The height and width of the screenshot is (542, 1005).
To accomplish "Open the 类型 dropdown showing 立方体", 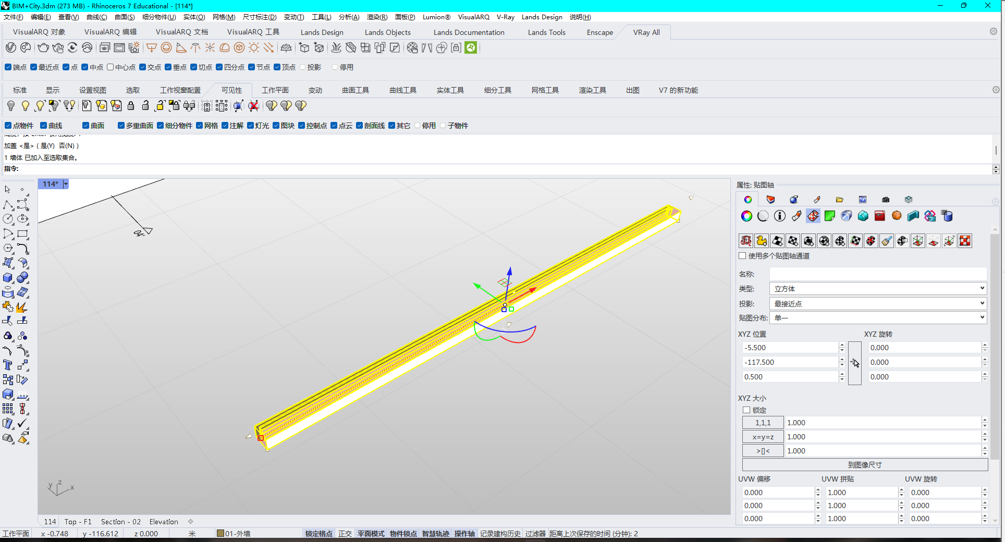I will [878, 289].
